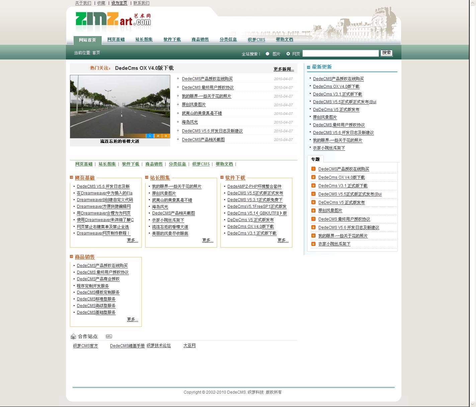This screenshot has width=476, height=407.
Task: Open 帮助文档 in the main navigation
Action: point(285,39)
